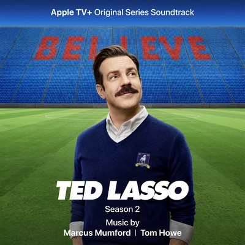Click the word TED in the title

(x=78, y=190)
